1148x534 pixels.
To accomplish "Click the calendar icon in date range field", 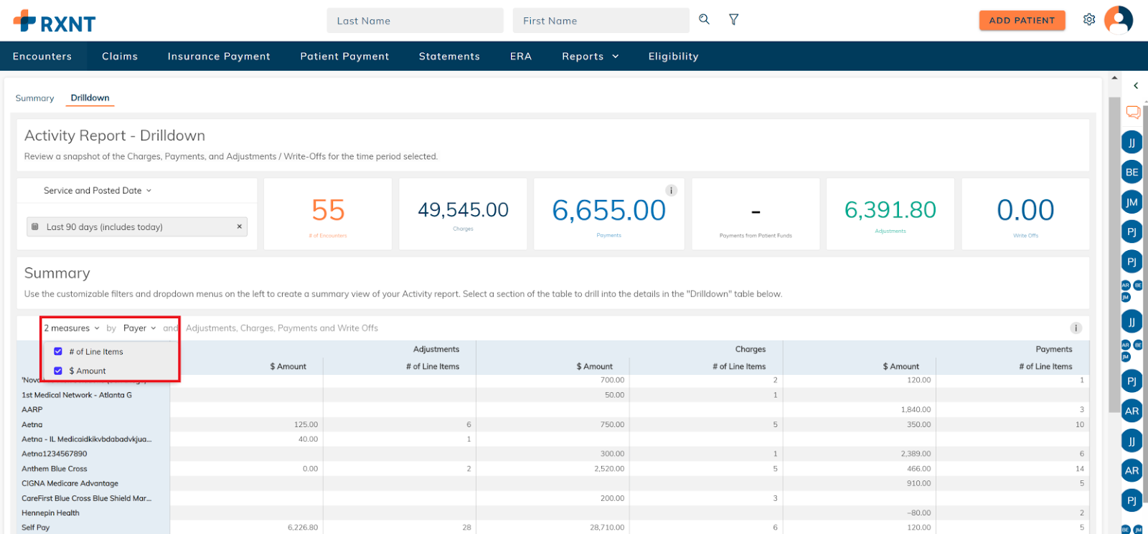I will (35, 227).
